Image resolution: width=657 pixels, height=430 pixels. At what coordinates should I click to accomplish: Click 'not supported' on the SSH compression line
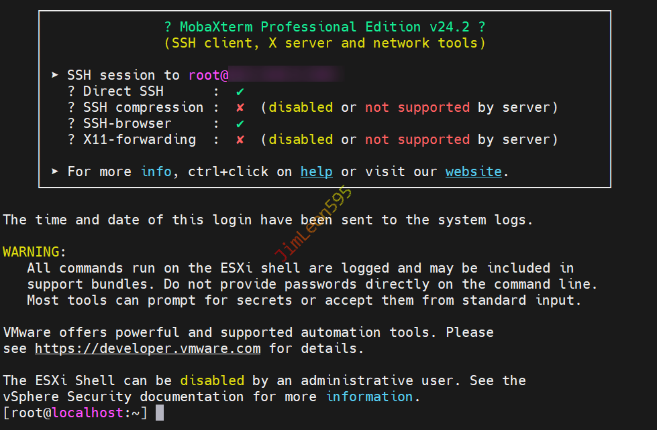click(x=417, y=107)
